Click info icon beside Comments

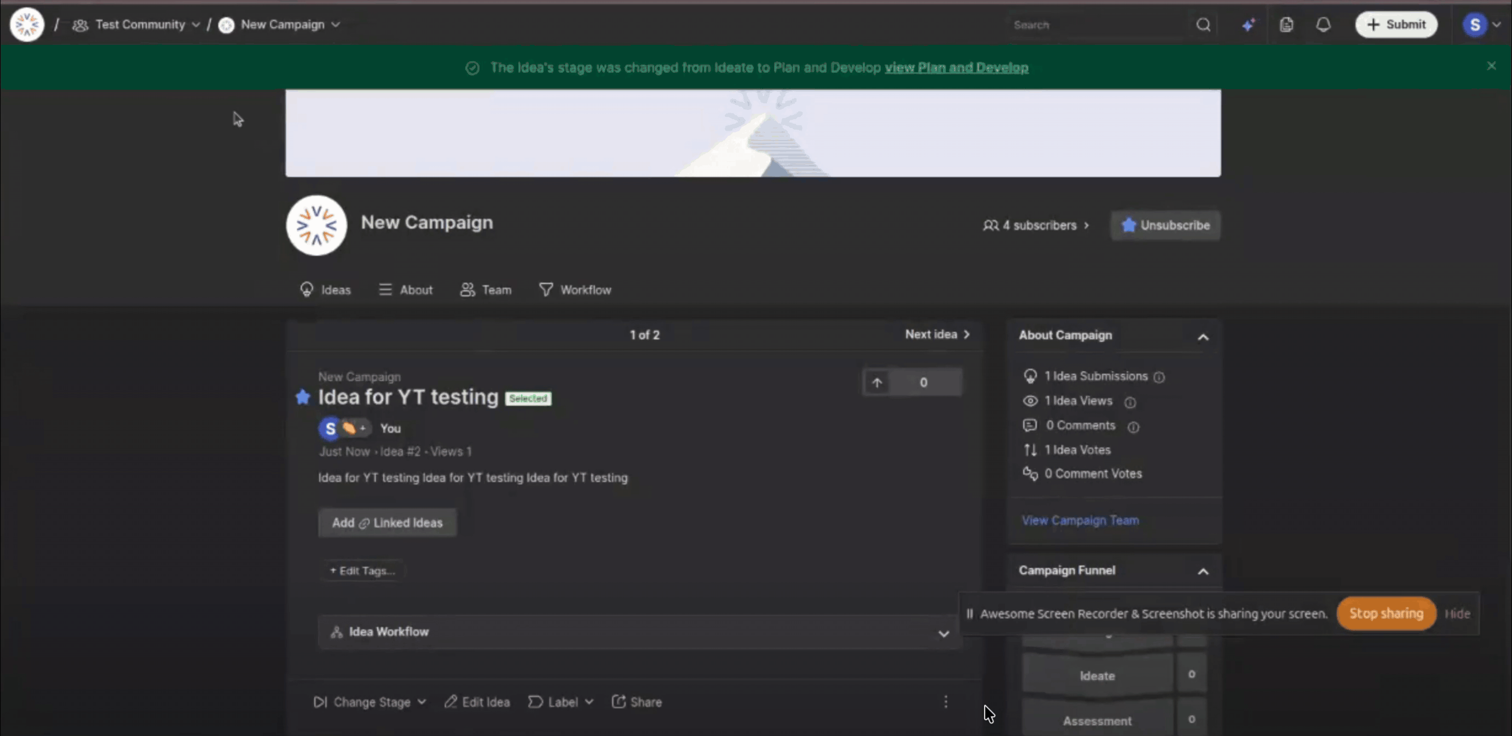click(x=1133, y=427)
